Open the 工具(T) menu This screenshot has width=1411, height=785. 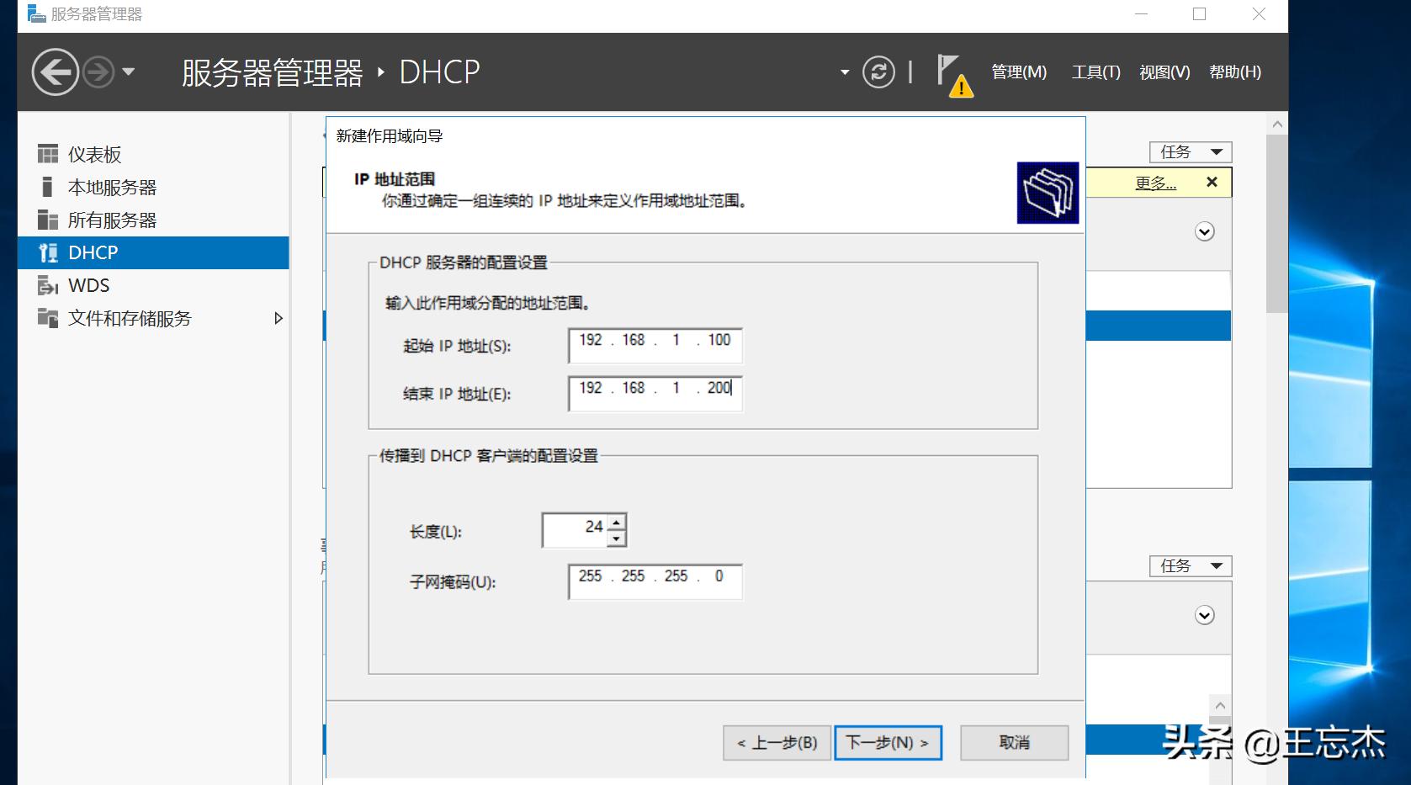(1095, 72)
